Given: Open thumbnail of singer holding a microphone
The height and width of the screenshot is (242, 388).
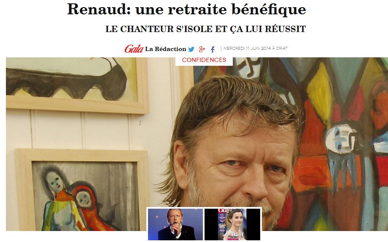Looking at the screenshot, I should pos(175,224).
